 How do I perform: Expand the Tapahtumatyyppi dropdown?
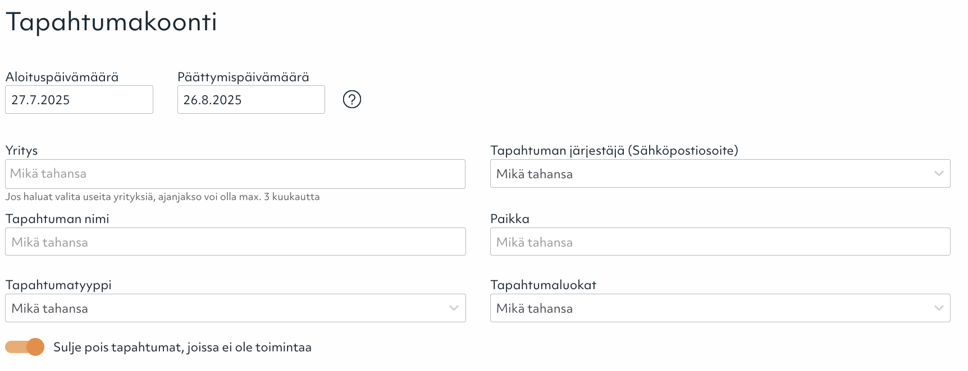coord(225,308)
